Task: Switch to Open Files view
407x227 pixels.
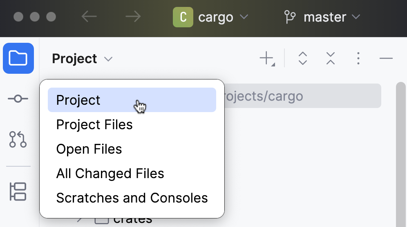Action: click(x=89, y=149)
